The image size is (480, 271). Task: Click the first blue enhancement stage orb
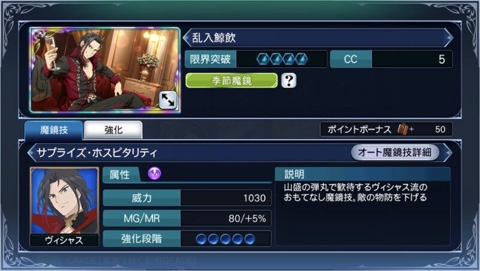pyautogui.click(x=201, y=239)
